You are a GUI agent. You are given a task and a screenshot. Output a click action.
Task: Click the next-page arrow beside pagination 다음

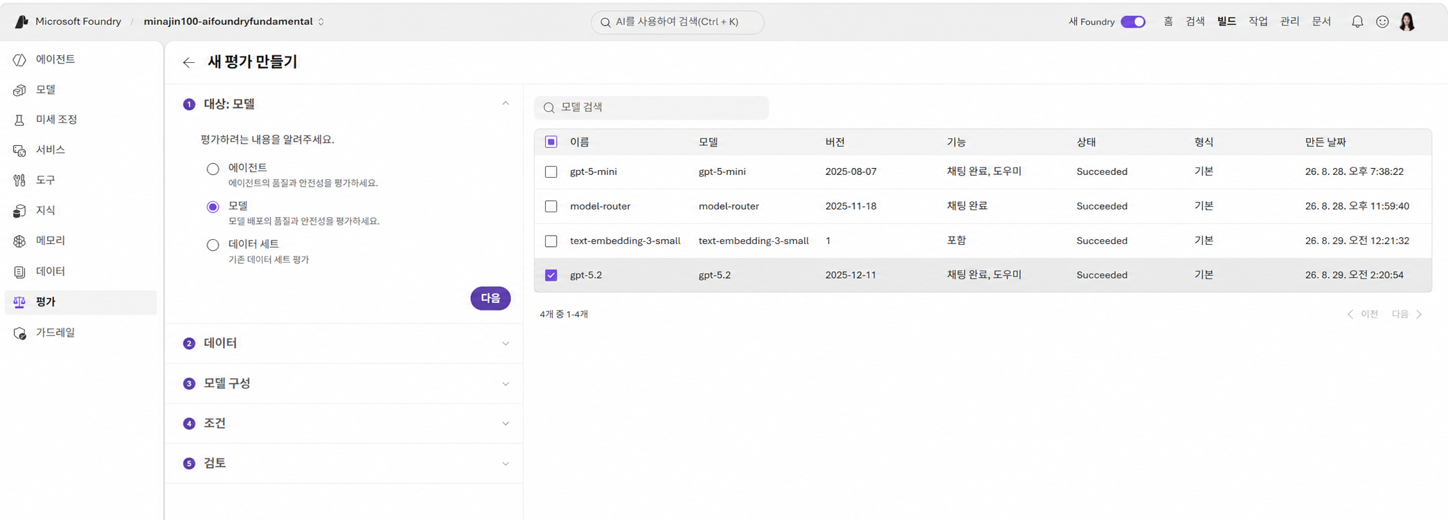click(x=1419, y=314)
